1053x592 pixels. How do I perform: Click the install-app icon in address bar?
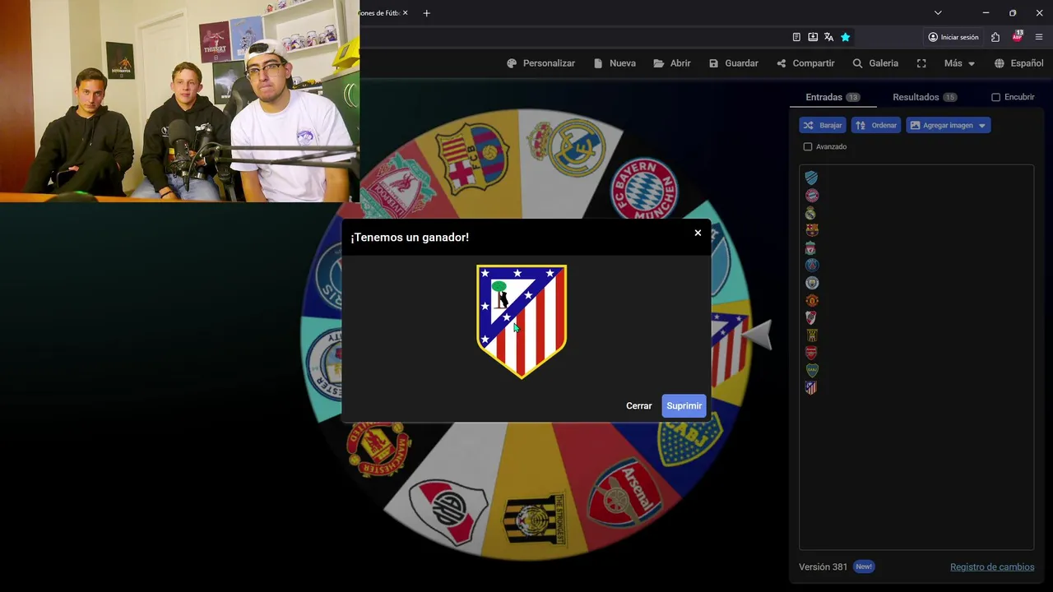(x=813, y=37)
